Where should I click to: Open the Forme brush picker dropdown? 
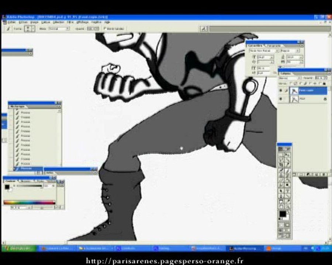coord(33,29)
